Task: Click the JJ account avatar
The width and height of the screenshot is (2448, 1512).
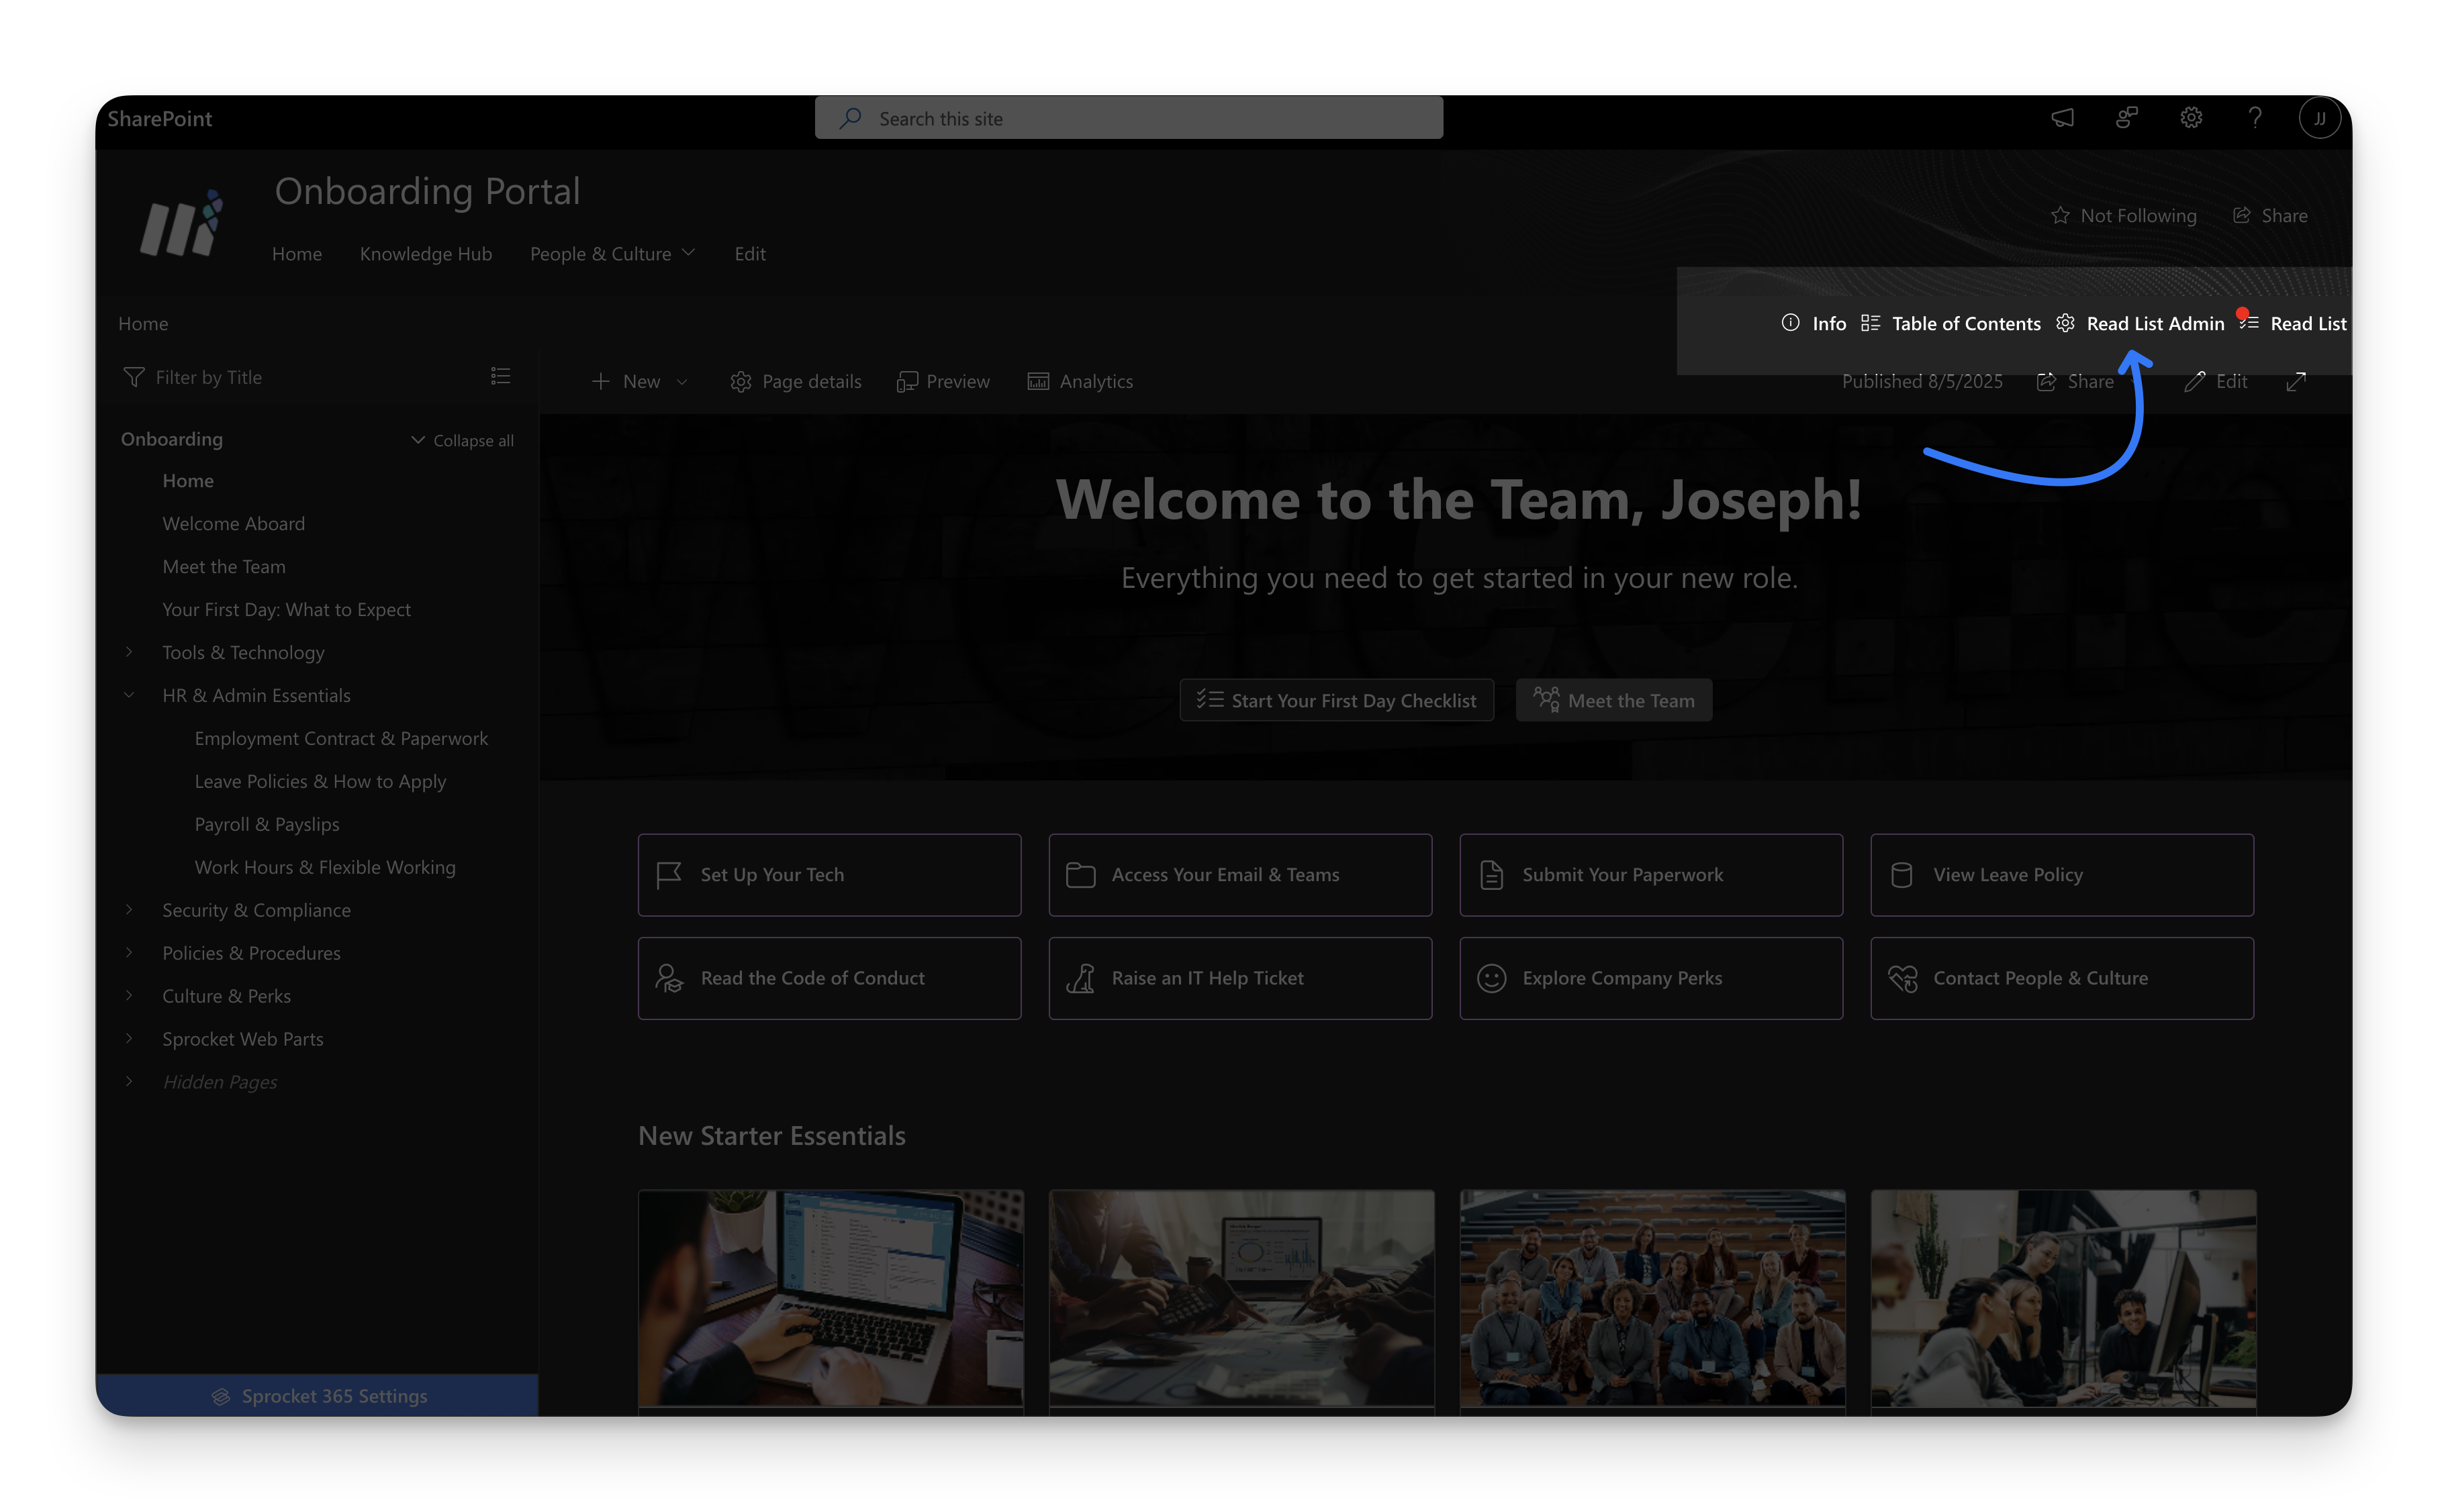Action: [x=2319, y=118]
